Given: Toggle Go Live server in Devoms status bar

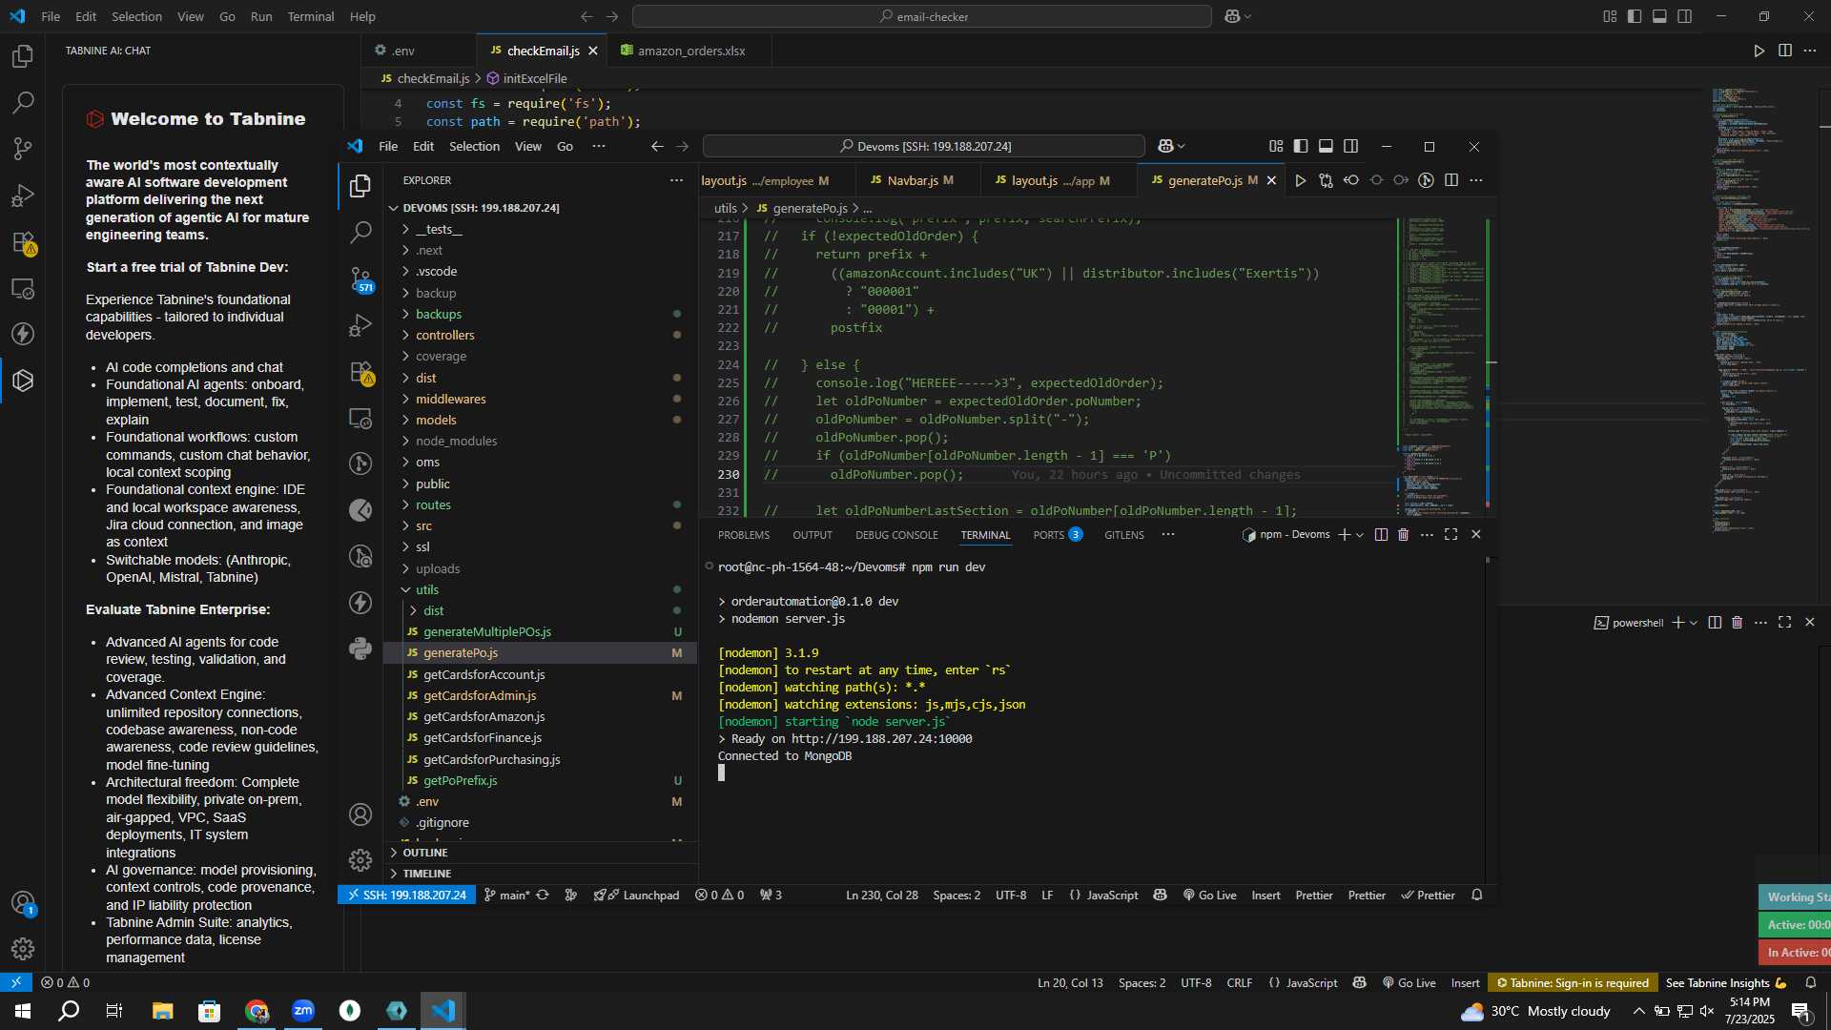Looking at the screenshot, I should point(1210,896).
